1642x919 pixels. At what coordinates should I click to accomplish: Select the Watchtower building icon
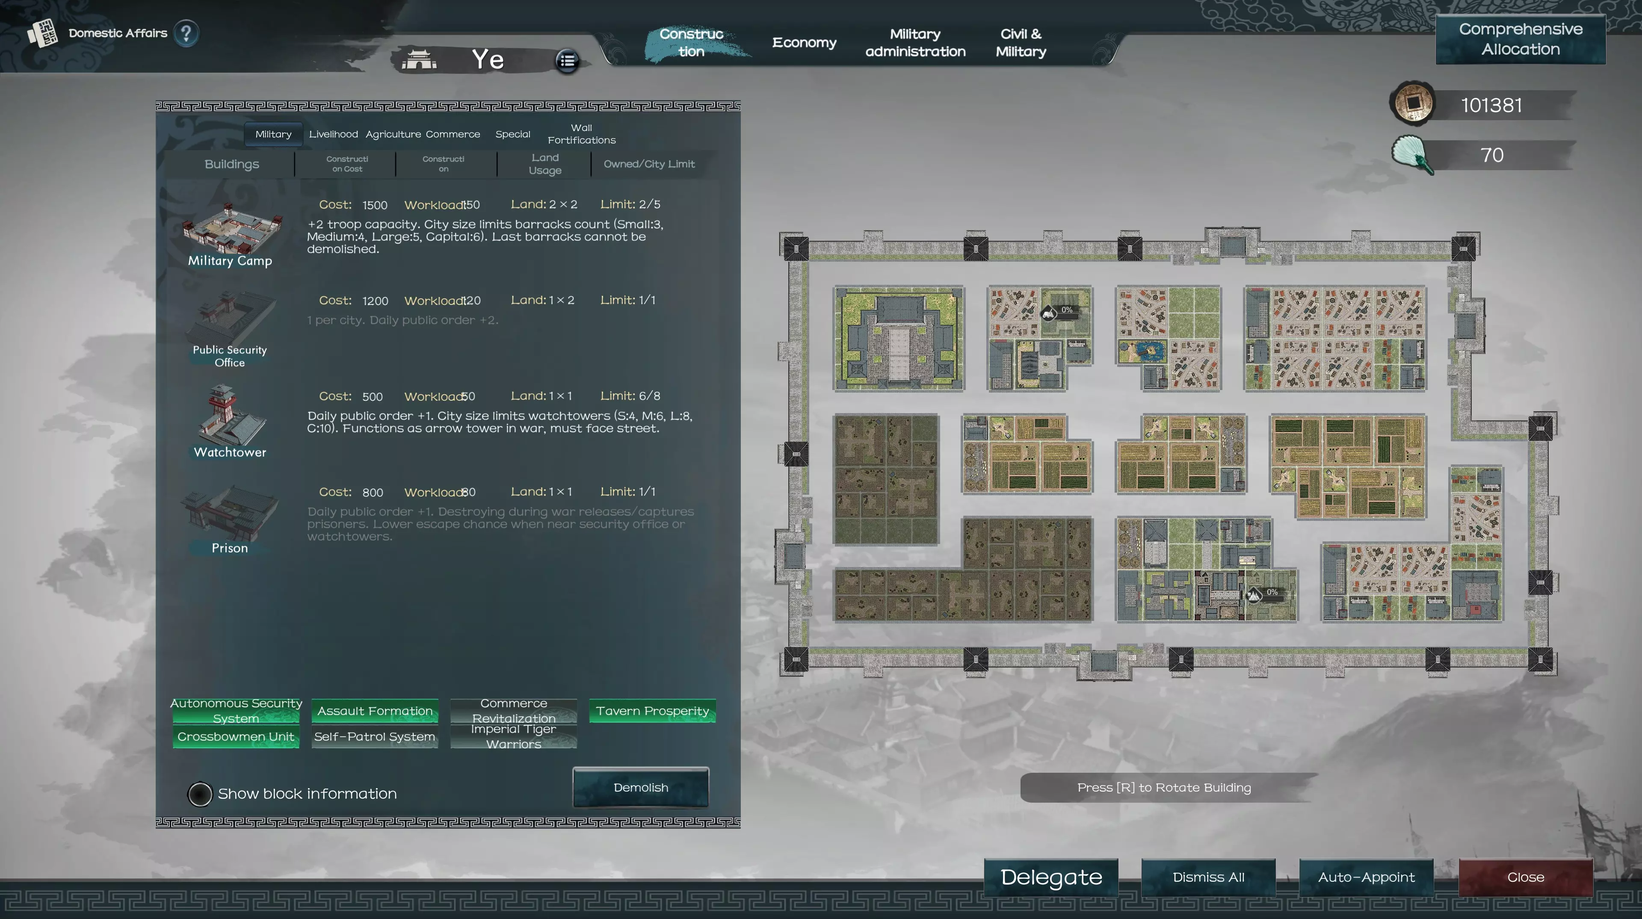pyautogui.click(x=230, y=416)
